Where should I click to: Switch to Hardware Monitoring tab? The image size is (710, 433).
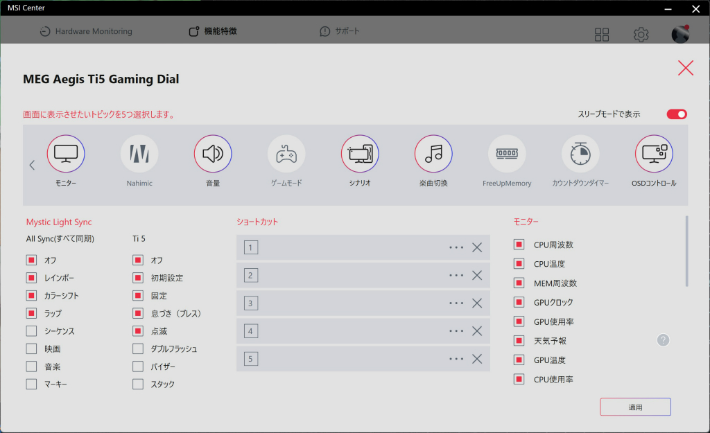click(86, 31)
